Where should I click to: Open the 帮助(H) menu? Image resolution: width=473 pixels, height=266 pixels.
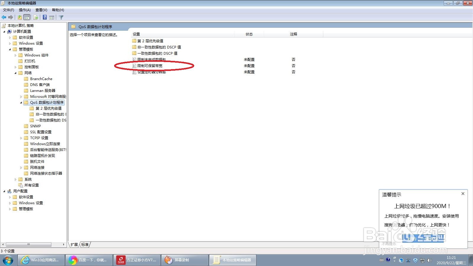click(58, 10)
